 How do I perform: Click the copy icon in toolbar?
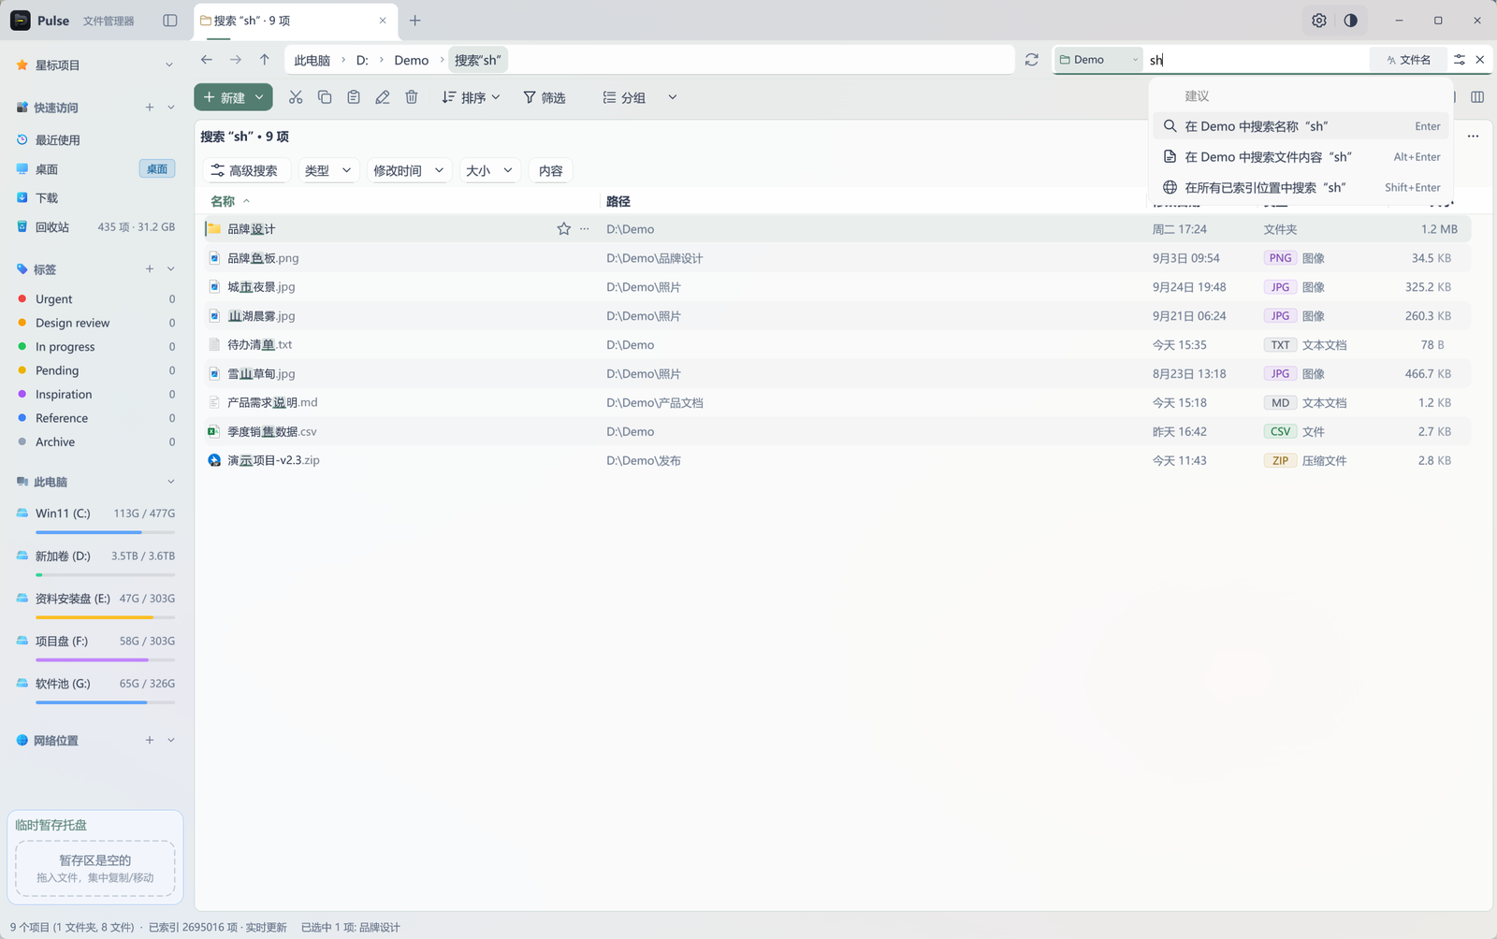[x=325, y=97]
